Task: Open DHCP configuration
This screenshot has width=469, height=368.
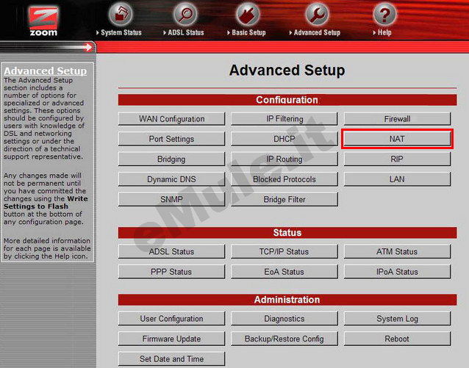Action: point(284,139)
